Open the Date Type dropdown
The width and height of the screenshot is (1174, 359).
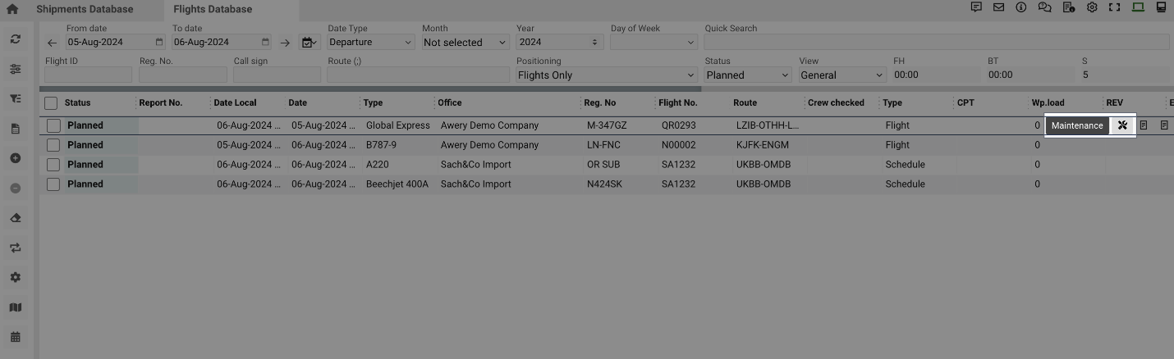pyautogui.click(x=370, y=42)
